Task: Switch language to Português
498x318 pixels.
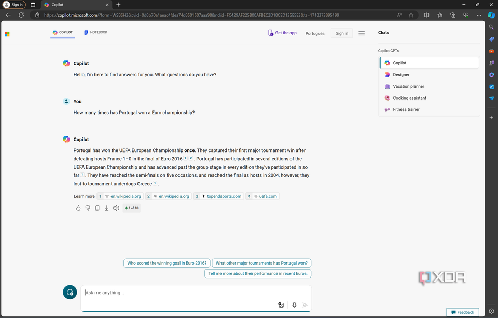Action: (x=315, y=33)
